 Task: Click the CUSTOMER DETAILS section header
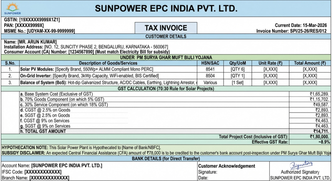(x=166, y=37)
